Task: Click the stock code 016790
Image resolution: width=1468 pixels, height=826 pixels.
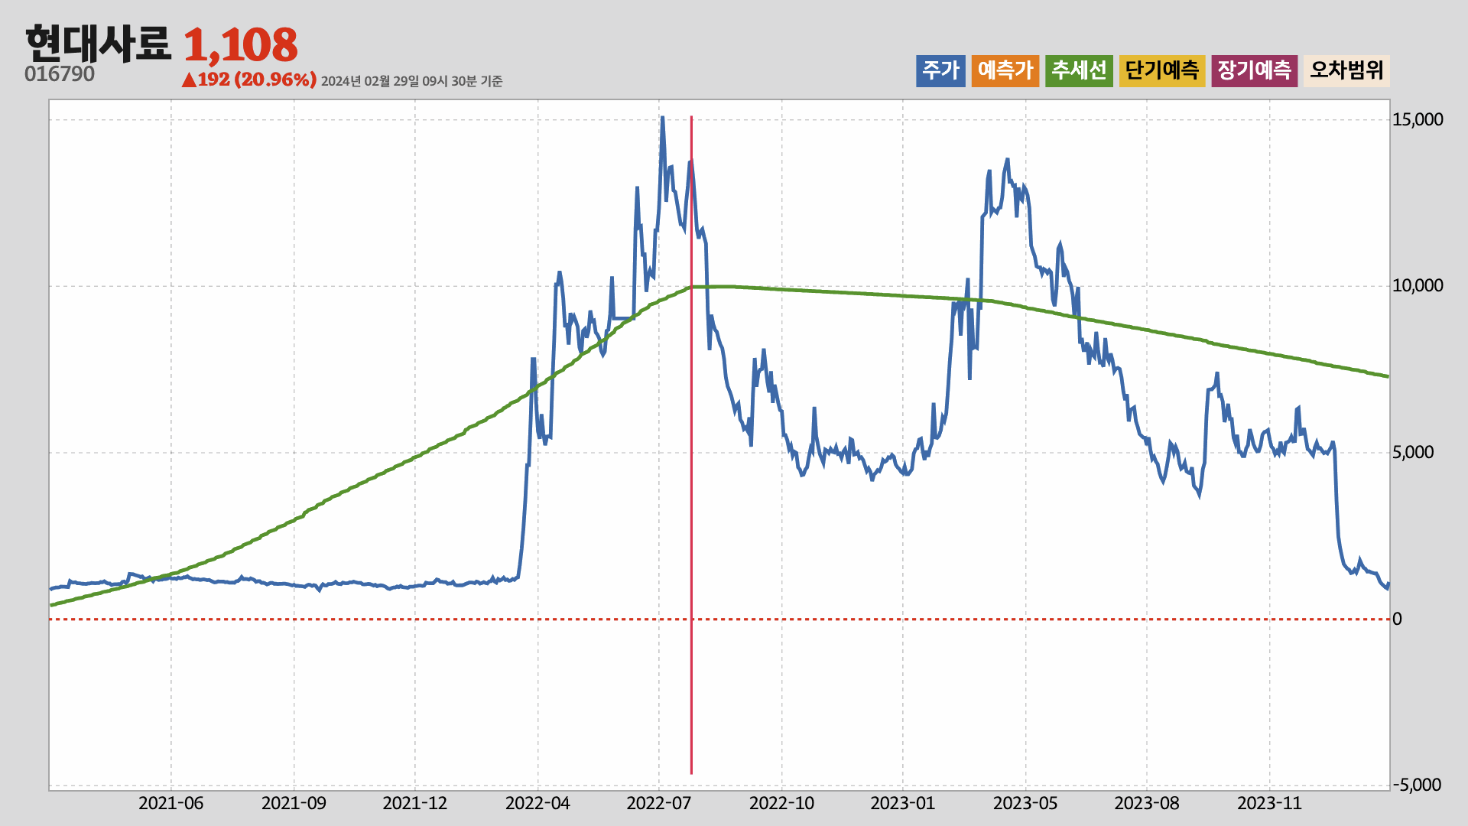Action: (x=60, y=74)
